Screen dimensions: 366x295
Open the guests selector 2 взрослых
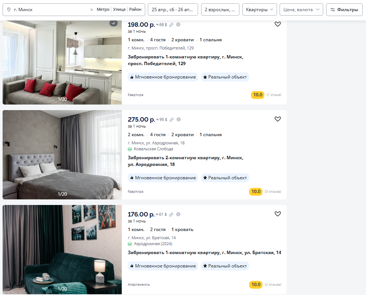point(220,10)
